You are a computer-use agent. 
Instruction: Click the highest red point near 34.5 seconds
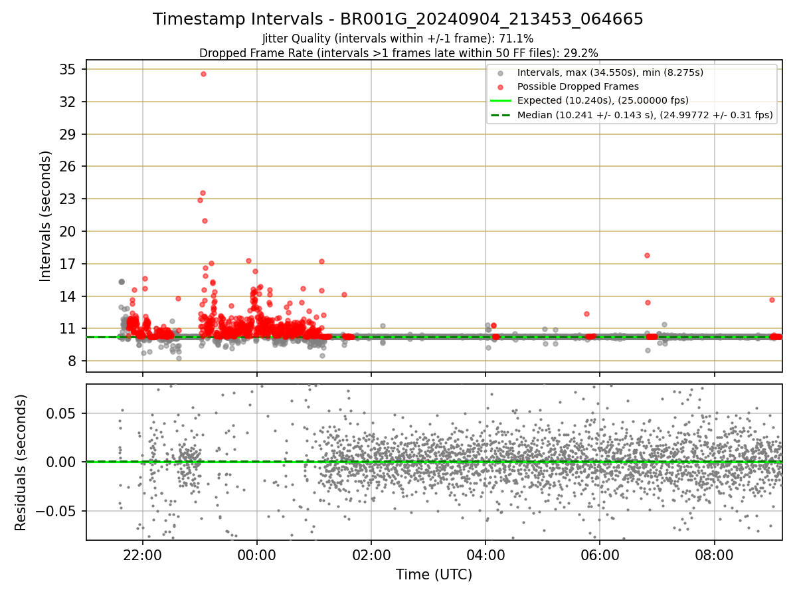click(x=203, y=74)
